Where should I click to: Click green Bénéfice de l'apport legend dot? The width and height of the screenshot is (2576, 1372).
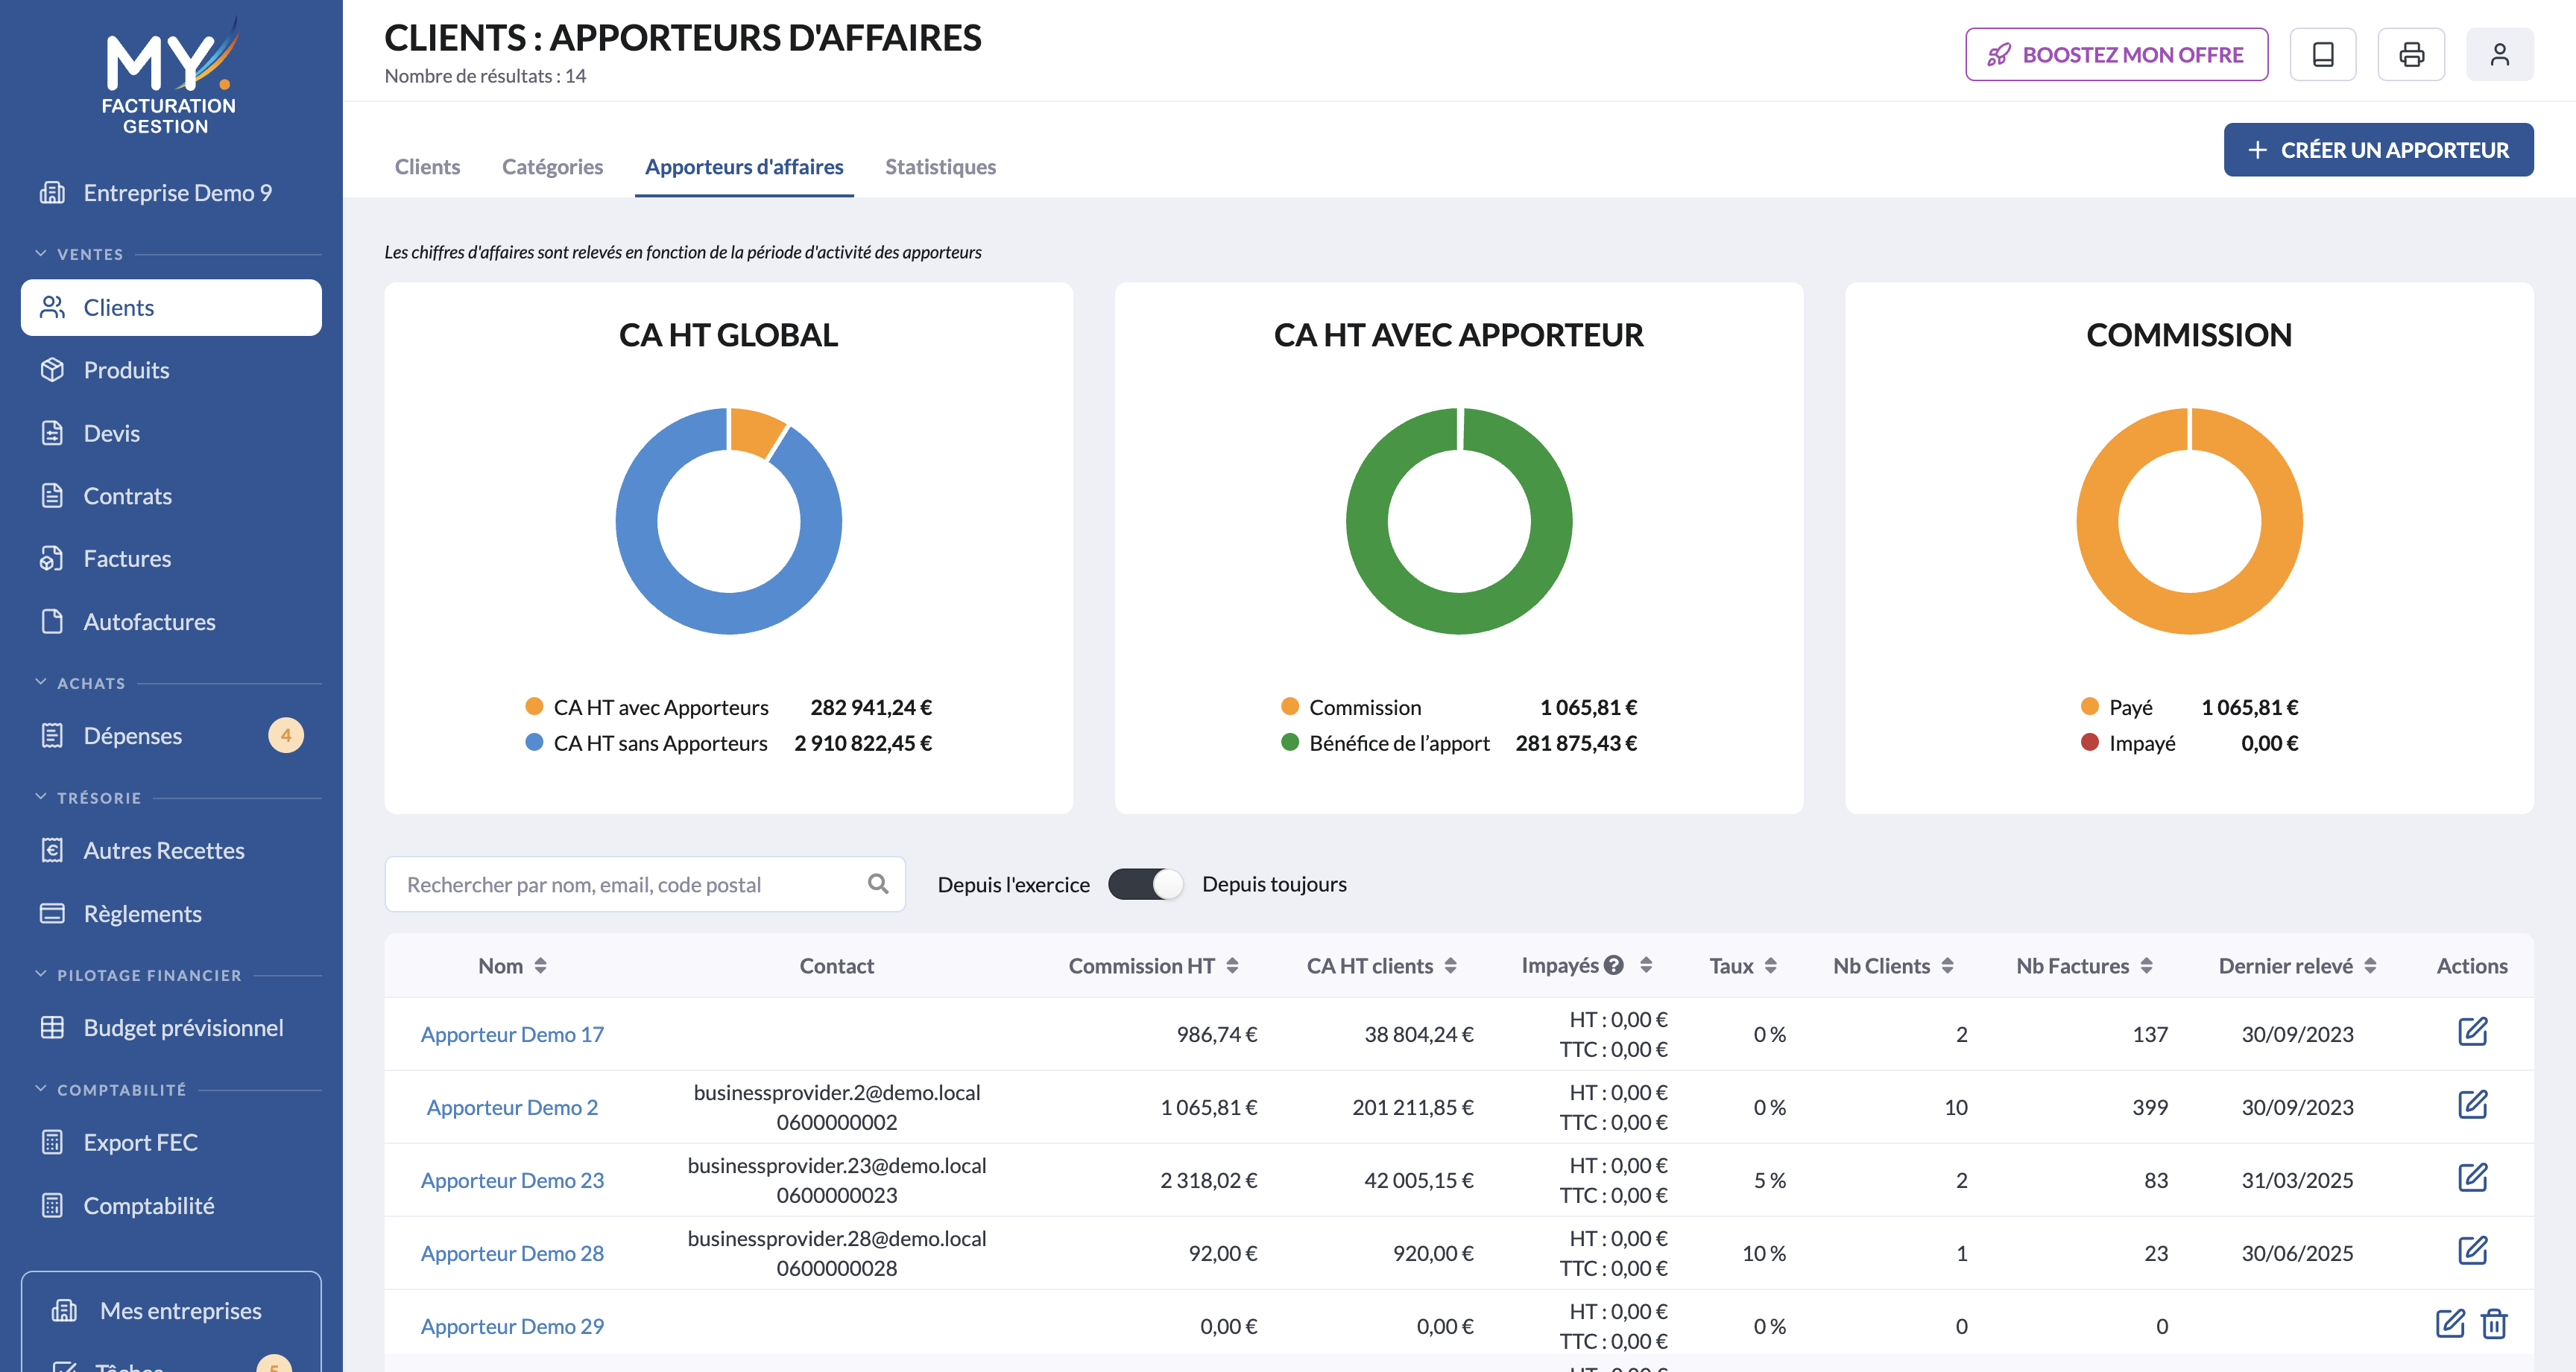point(1289,741)
